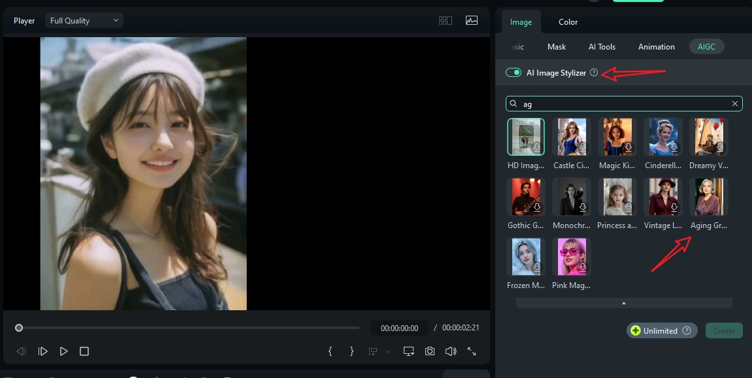Select the Frozen M... style thumbnail
The width and height of the screenshot is (752, 378).
click(x=526, y=257)
